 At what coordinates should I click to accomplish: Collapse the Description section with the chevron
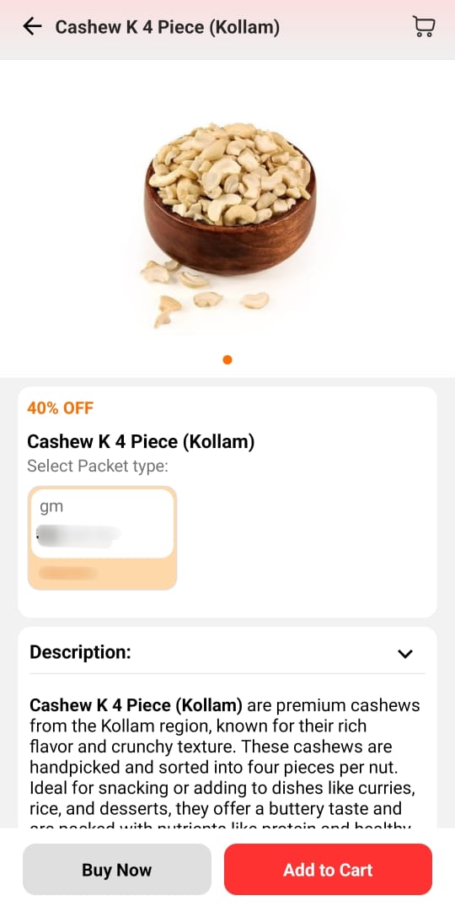click(x=404, y=654)
